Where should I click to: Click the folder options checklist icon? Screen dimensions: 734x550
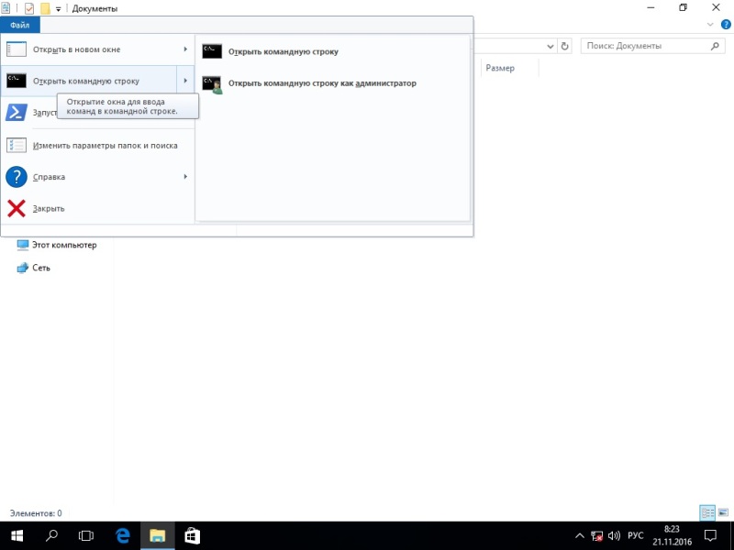[x=16, y=146]
